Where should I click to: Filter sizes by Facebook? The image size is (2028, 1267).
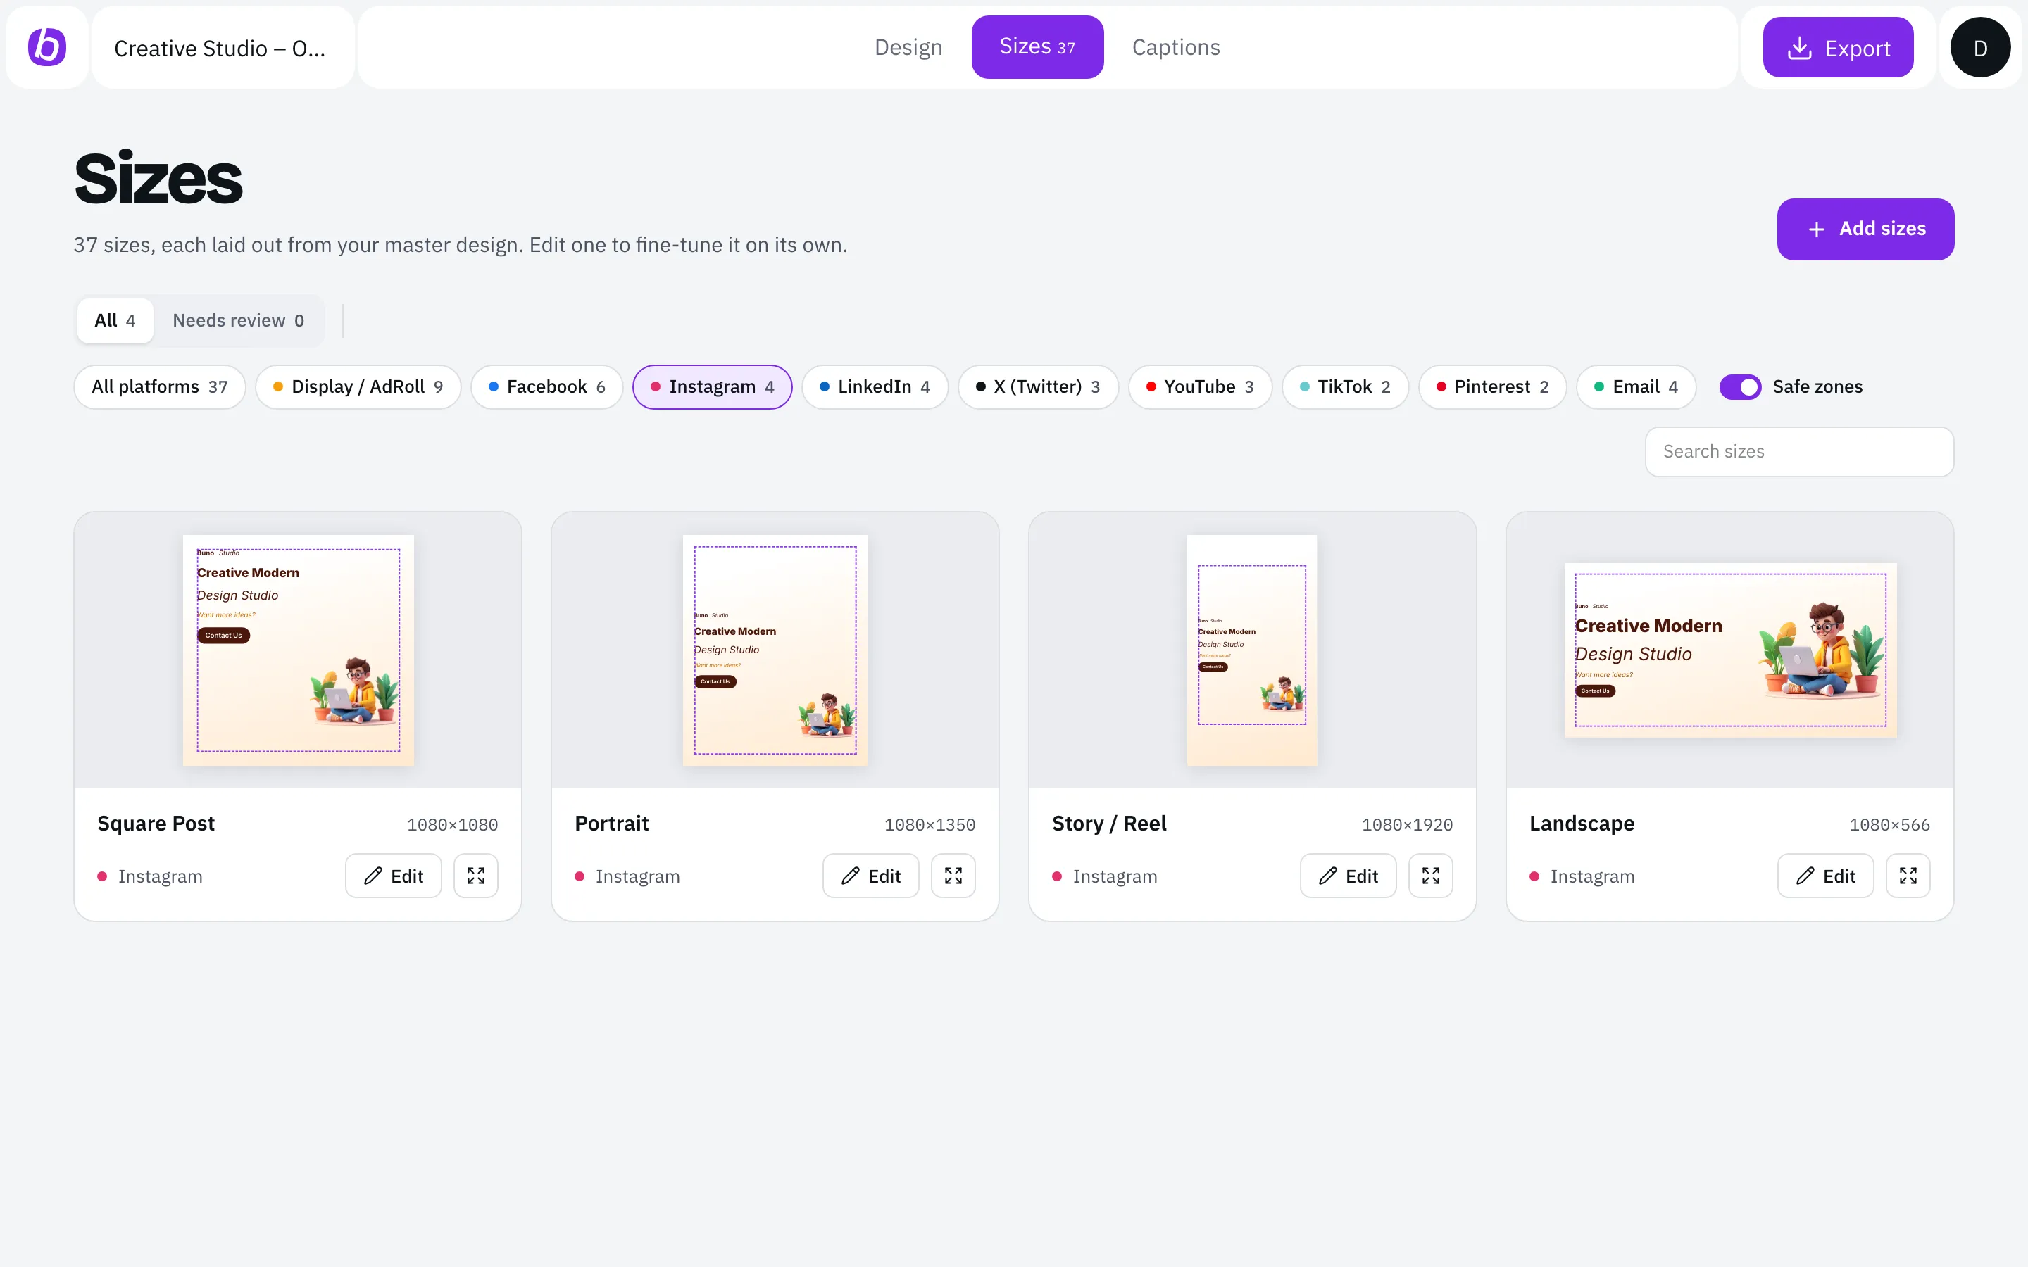546,387
